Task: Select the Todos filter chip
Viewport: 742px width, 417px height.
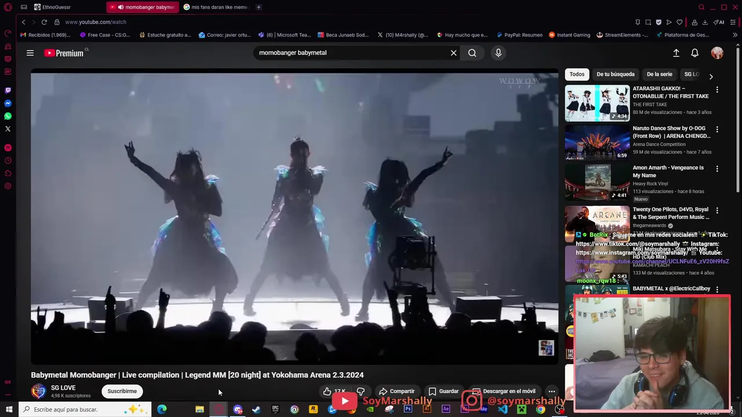Action: 577,74
